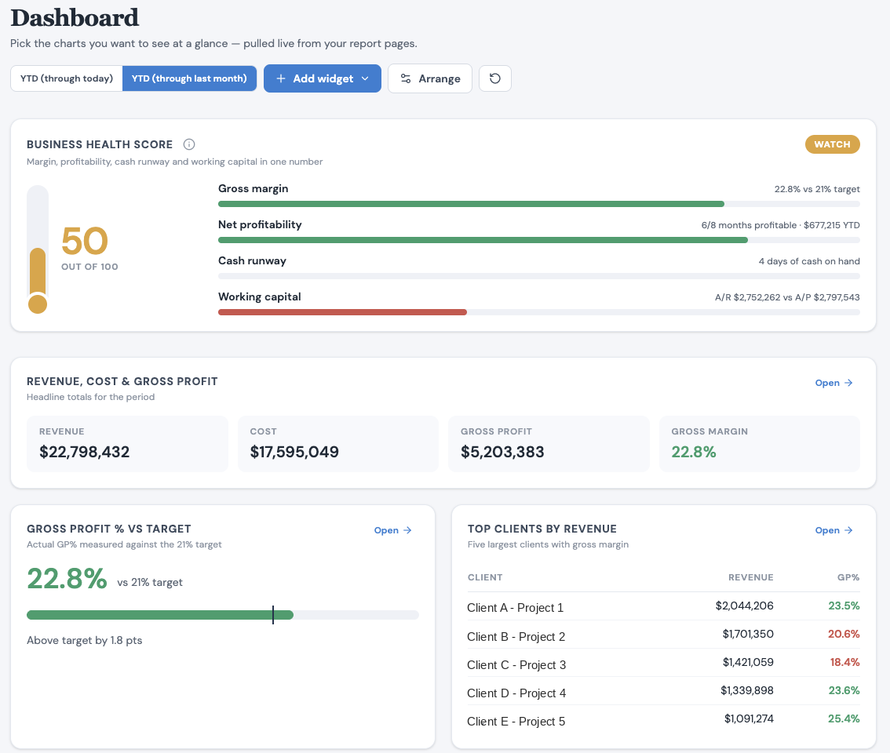Click 'Above target by 1.8 pts' text
Viewport: 890px width, 753px height.
click(85, 640)
